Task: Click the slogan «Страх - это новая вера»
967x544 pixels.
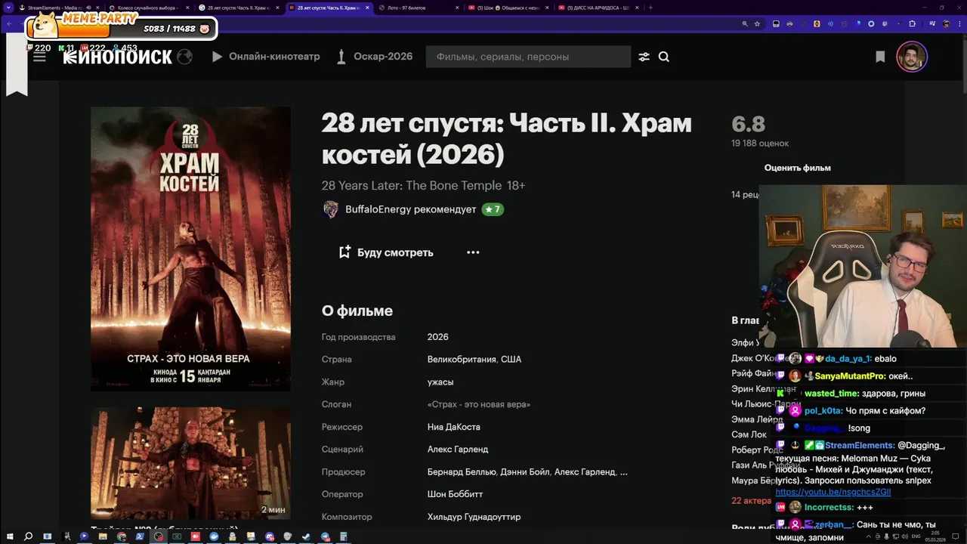Action: coord(479,404)
